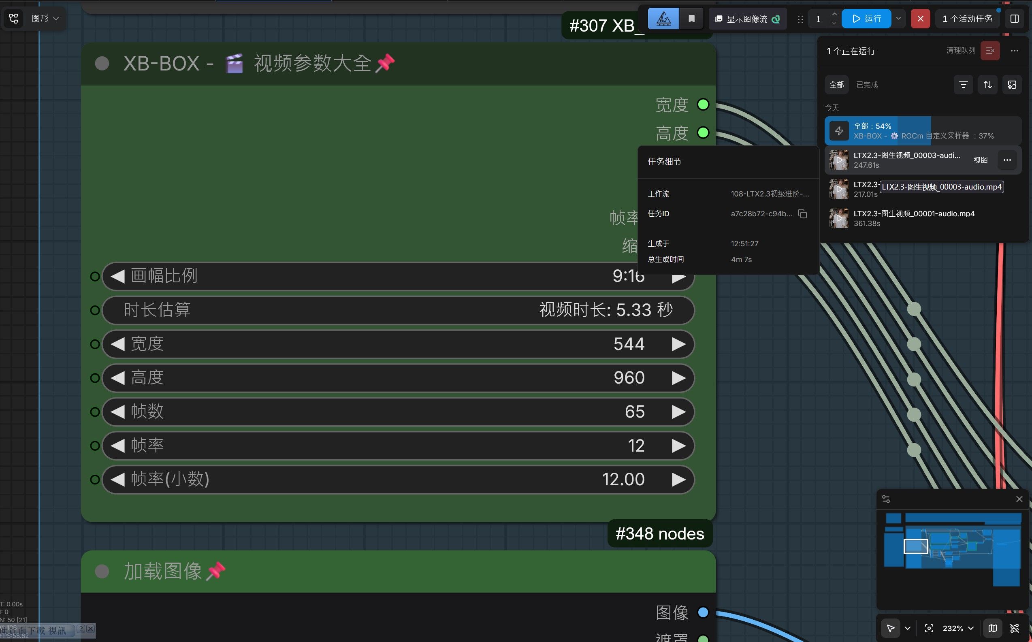Increase 高度 value with right arrow
The image size is (1032, 642).
tap(679, 378)
